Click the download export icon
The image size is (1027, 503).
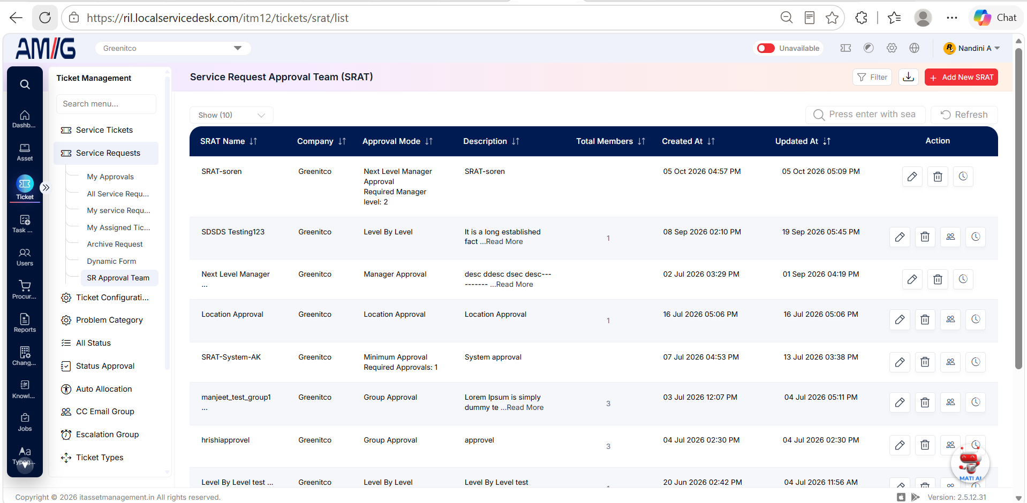[909, 77]
